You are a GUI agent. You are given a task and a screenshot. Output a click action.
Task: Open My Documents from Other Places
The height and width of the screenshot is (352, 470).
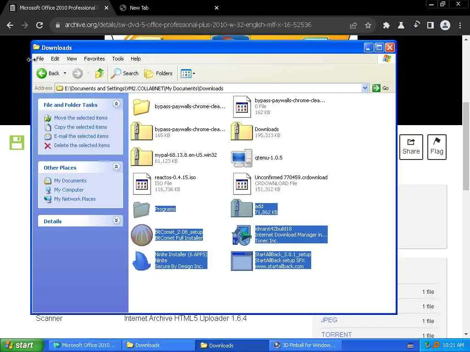click(x=70, y=181)
